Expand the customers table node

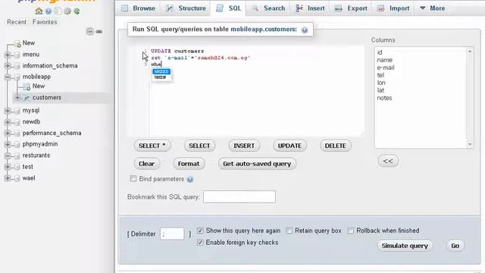click(x=17, y=98)
